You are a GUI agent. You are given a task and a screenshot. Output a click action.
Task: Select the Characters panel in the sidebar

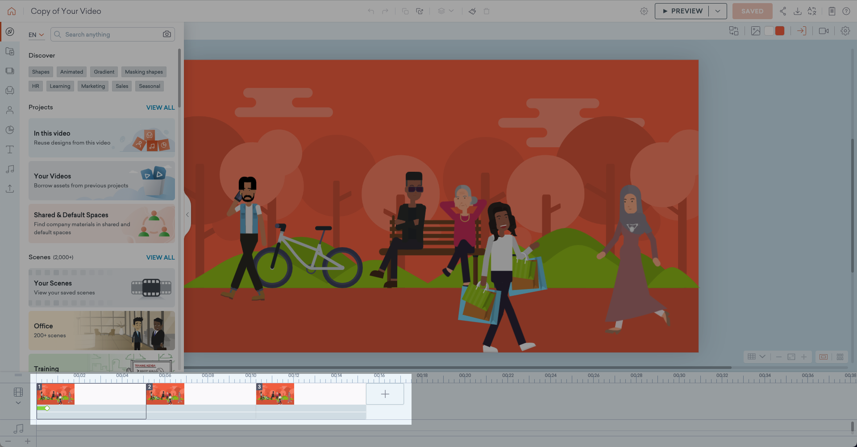pyautogui.click(x=10, y=110)
